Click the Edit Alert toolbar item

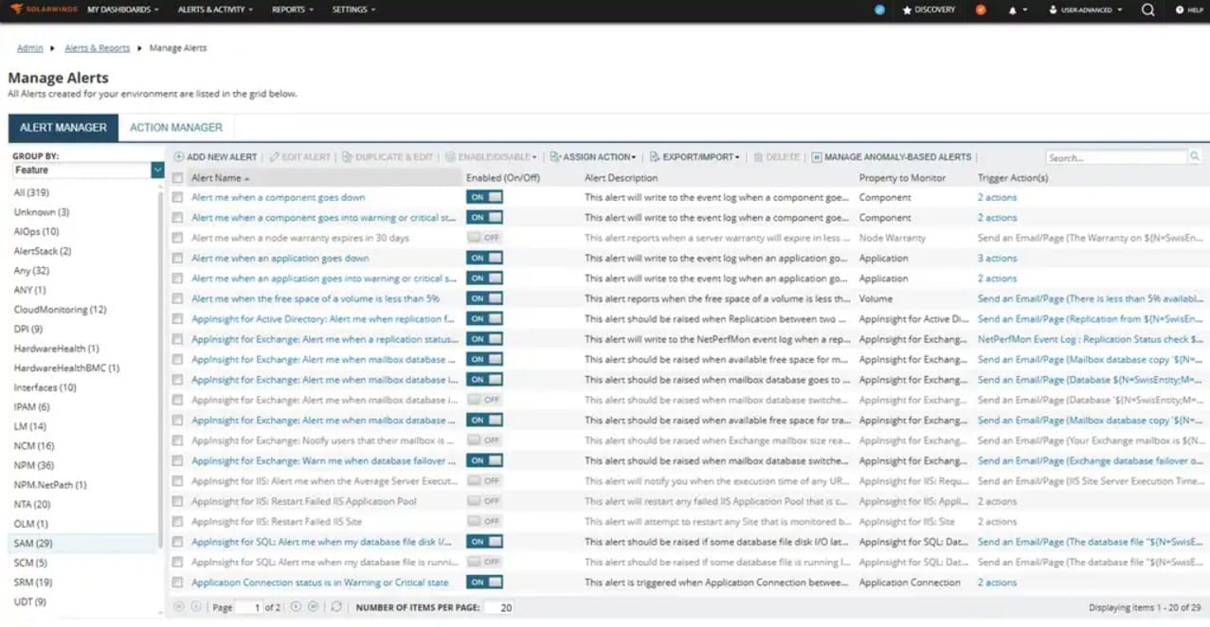(x=299, y=157)
